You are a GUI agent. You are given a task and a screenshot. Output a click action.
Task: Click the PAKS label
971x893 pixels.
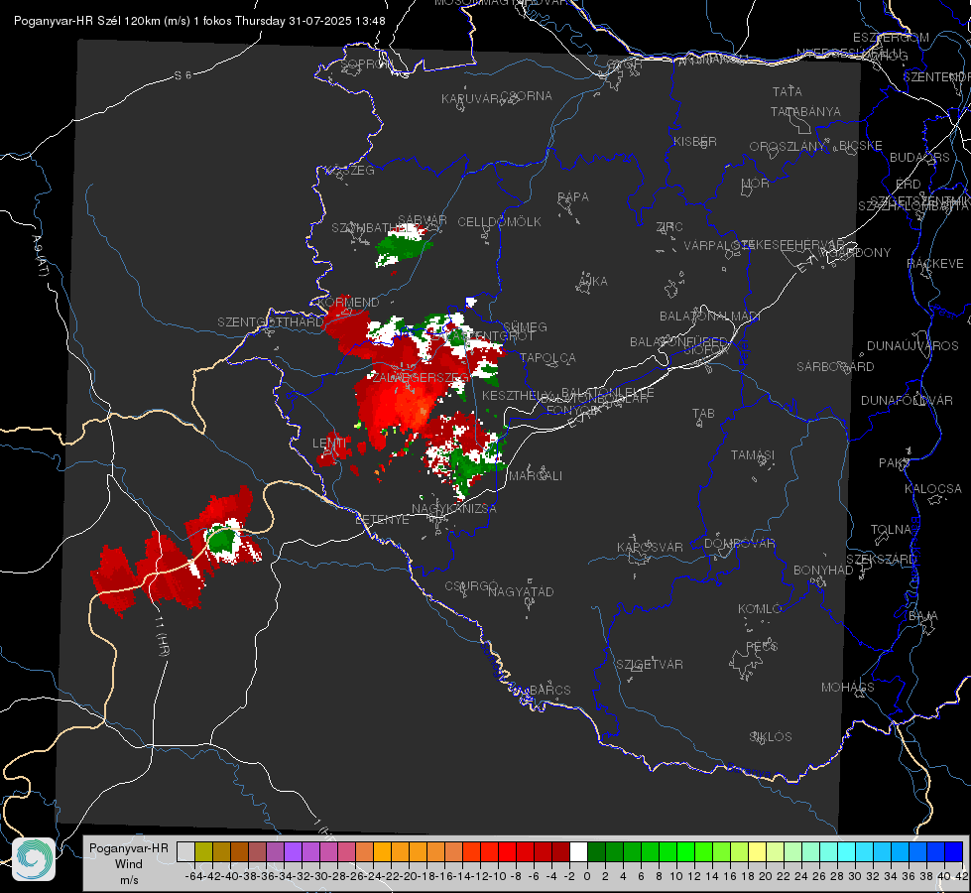coord(895,463)
